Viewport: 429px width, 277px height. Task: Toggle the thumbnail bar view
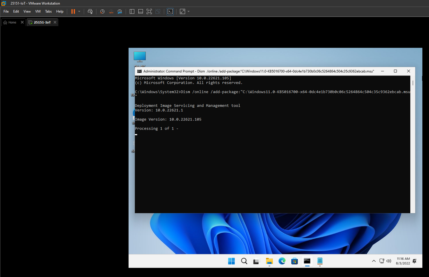tap(140, 11)
